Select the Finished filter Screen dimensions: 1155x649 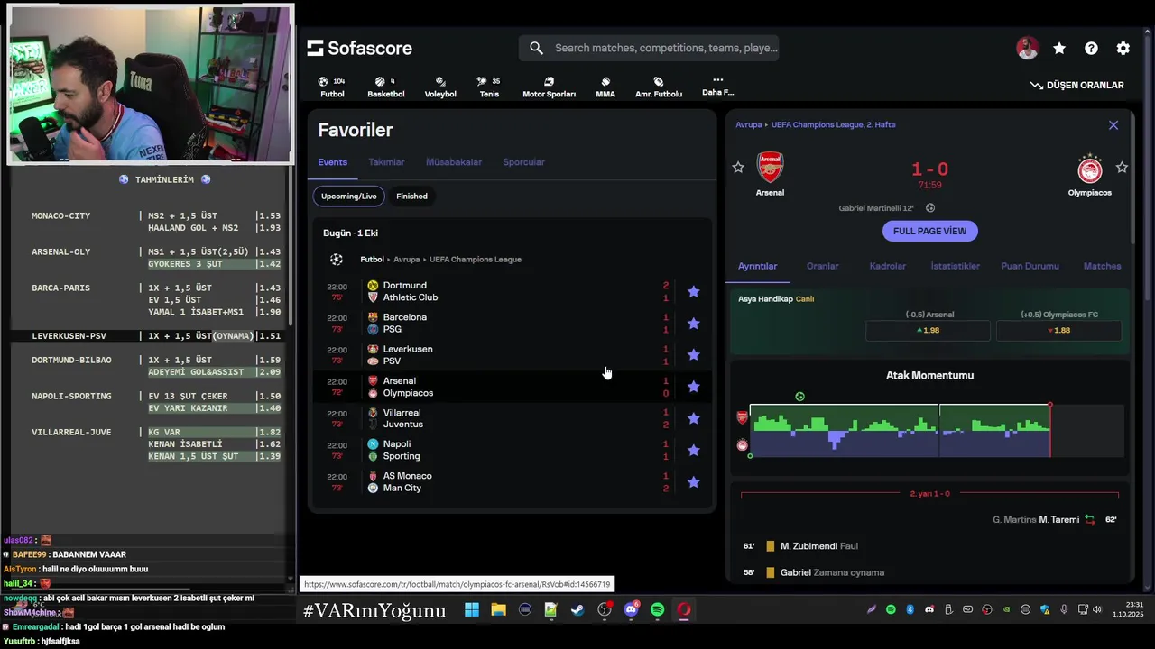pyautogui.click(x=411, y=196)
